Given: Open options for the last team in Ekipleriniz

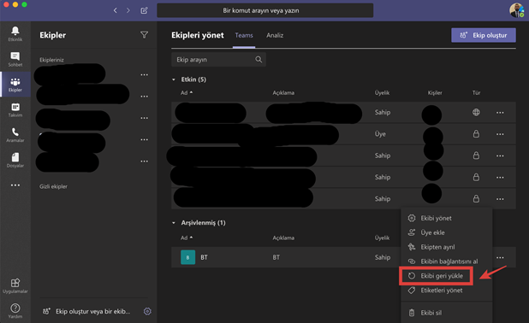Looking at the screenshot, I should pos(144,161).
